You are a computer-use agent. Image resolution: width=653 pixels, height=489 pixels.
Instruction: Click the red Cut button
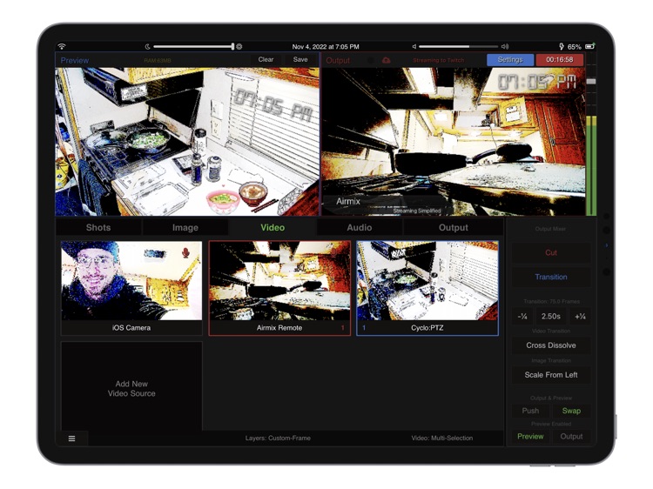coord(551,252)
